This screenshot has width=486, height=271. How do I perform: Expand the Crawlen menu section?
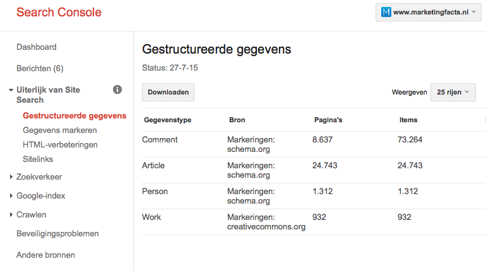click(31, 215)
